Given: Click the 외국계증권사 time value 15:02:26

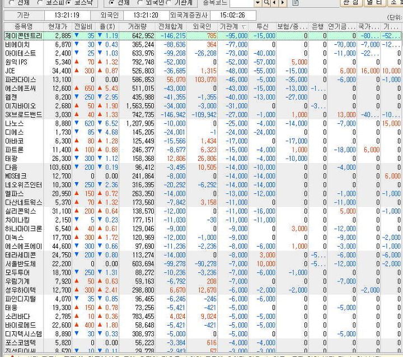Looking at the screenshot, I should coord(233,15).
